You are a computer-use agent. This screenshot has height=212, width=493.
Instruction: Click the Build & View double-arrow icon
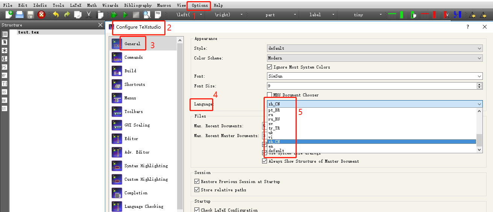tap(114, 15)
